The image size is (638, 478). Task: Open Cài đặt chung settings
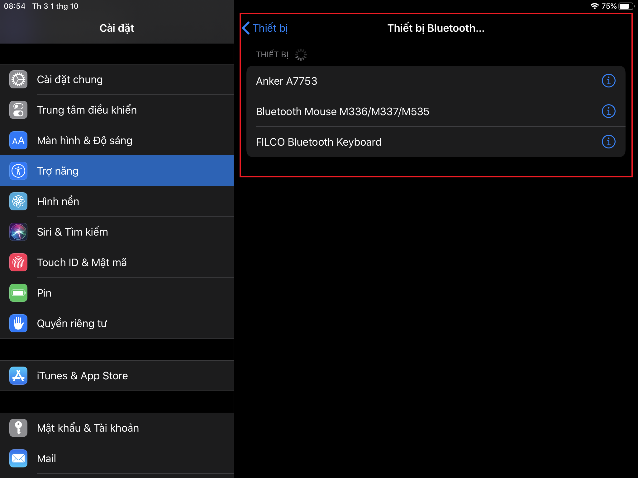click(x=117, y=80)
